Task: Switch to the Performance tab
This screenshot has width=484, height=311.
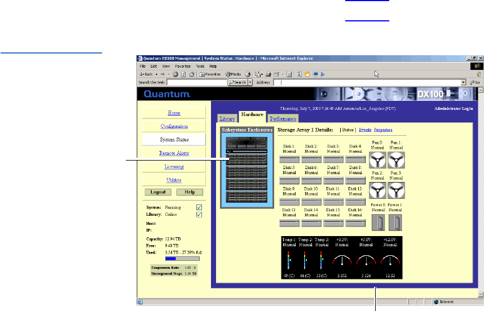Action: 283,119
